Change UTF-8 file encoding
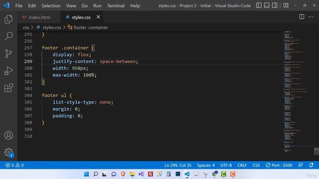This screenshot has width=319, height=179. point(226,165)
